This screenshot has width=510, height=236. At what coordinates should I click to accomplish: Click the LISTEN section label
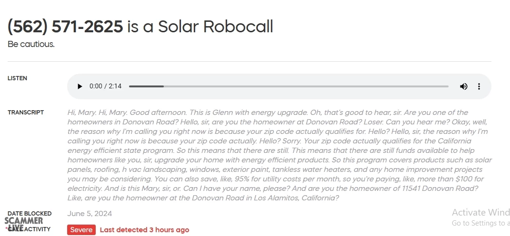click(x=17, y=78)
